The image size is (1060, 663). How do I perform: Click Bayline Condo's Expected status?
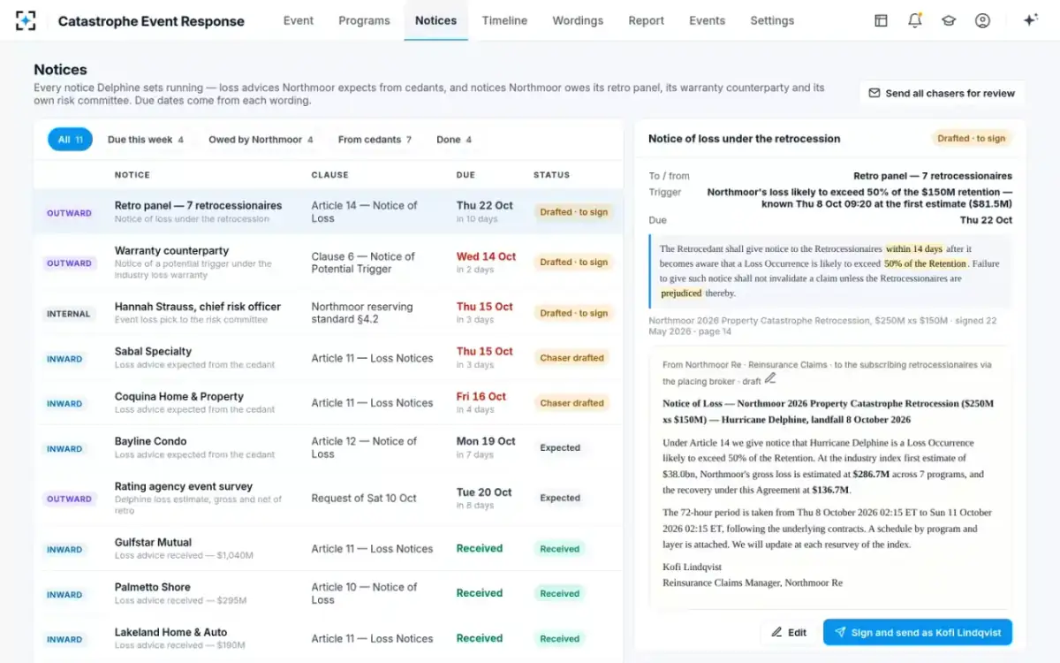click(560, 448)
